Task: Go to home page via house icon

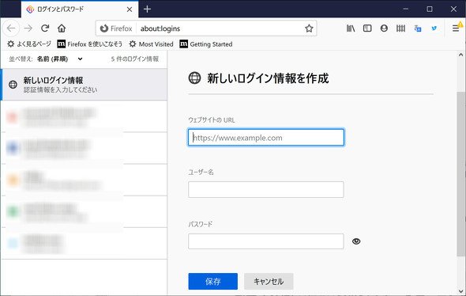Action: click(x=62, y=28)
